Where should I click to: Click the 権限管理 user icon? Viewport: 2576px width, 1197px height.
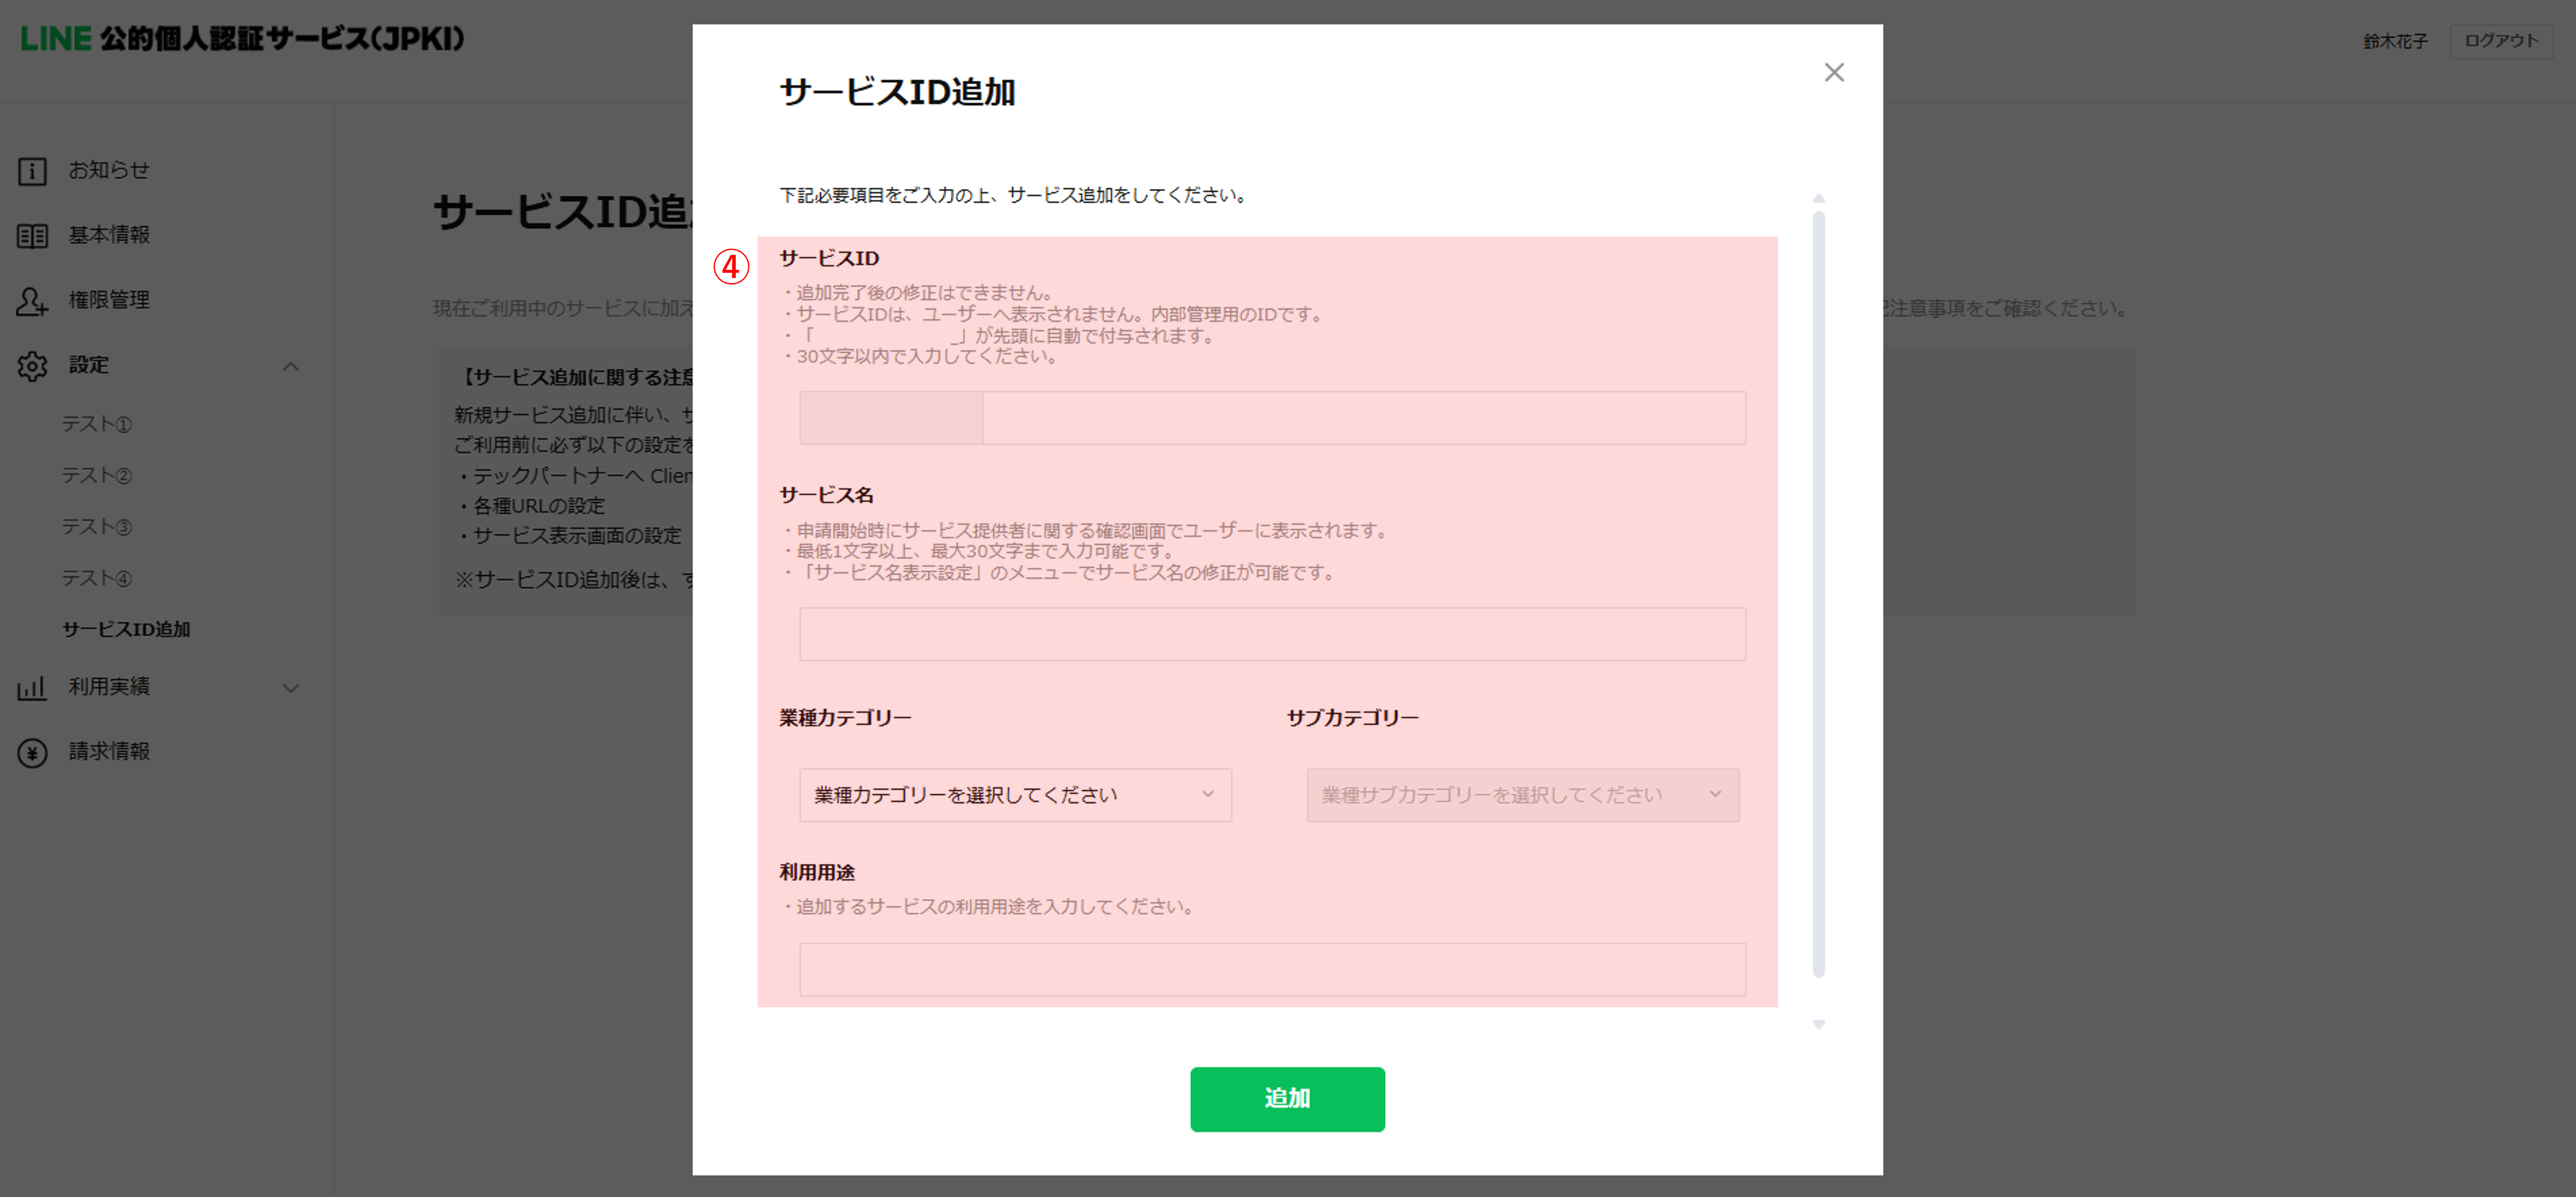(x=32, y=301)
